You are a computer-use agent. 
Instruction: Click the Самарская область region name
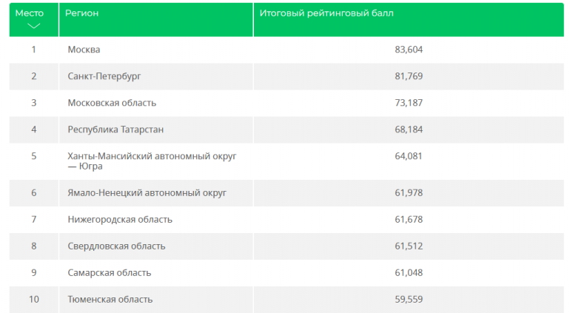click(109, 272)
